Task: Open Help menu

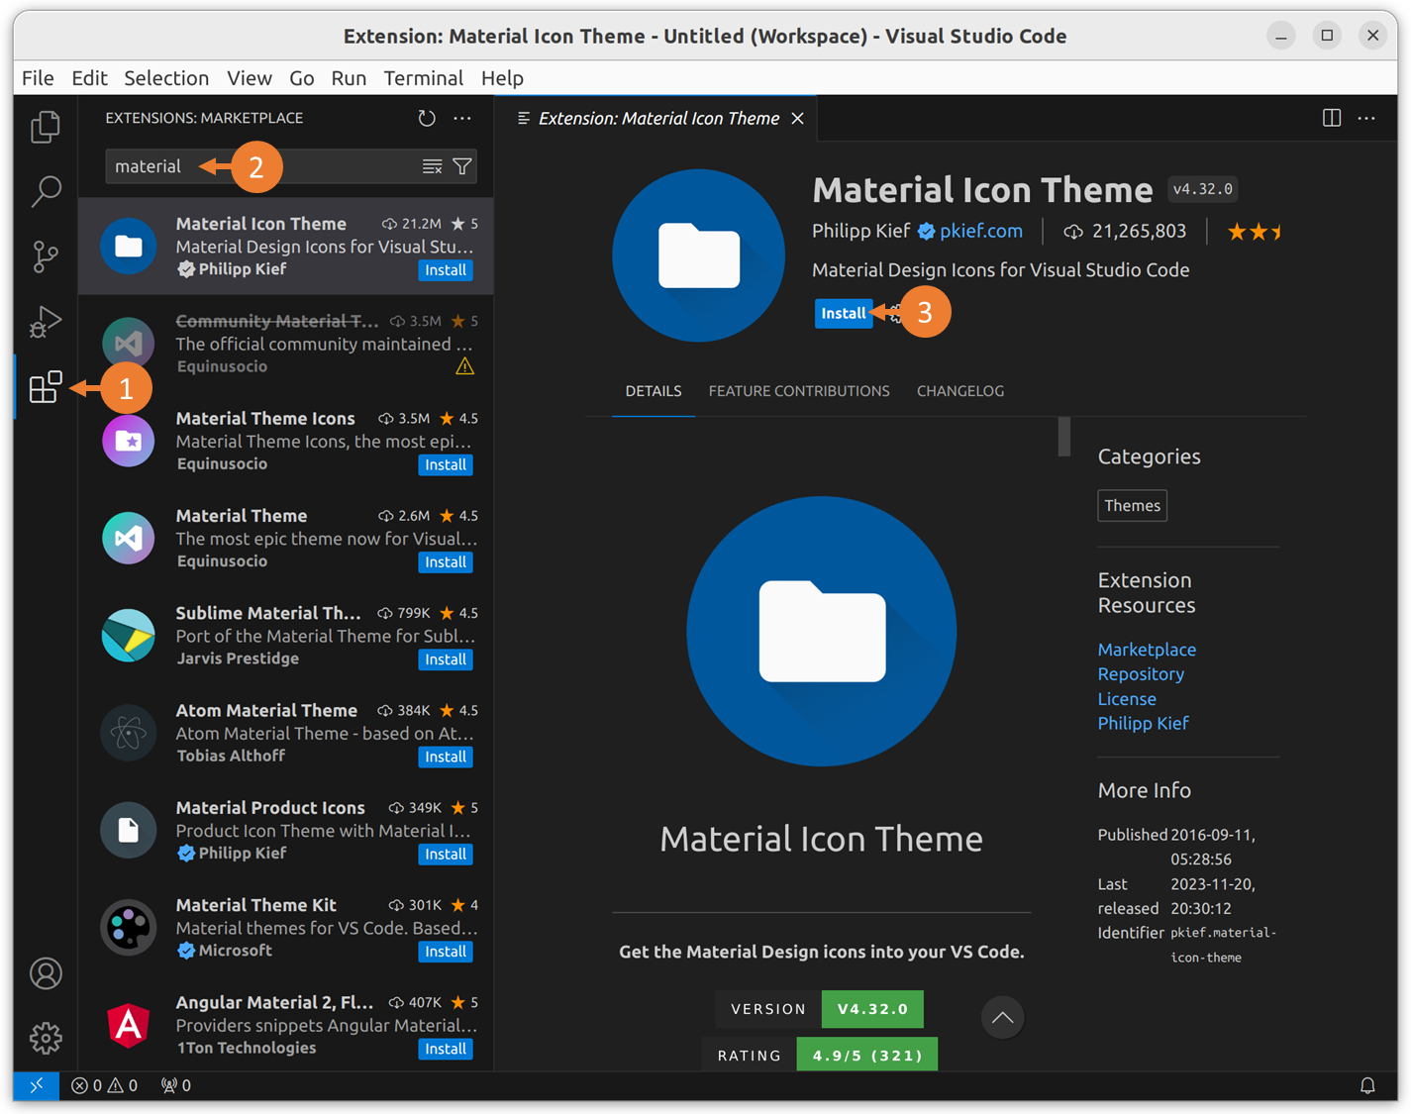Action: [502, 78]
